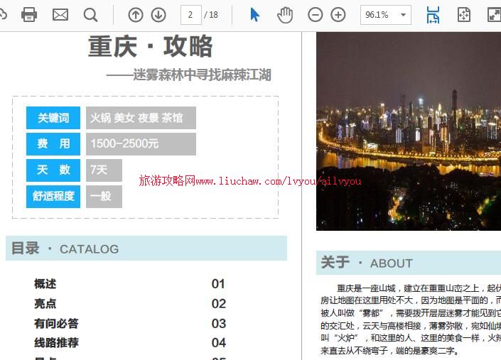Send the file by email envelope icon
501x360 pixels.
[x=60, y=15]
